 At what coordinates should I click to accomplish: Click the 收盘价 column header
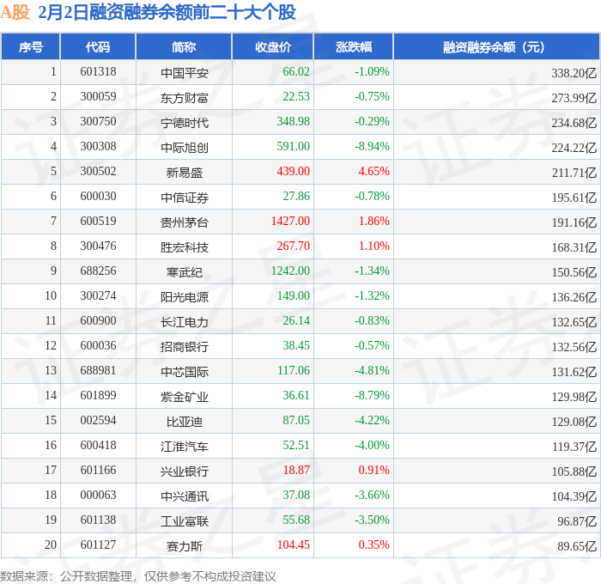pyautogui.click(x=273, y=46)
